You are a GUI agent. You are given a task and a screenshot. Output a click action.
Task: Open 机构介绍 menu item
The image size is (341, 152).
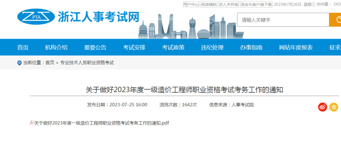click(56, 47)
